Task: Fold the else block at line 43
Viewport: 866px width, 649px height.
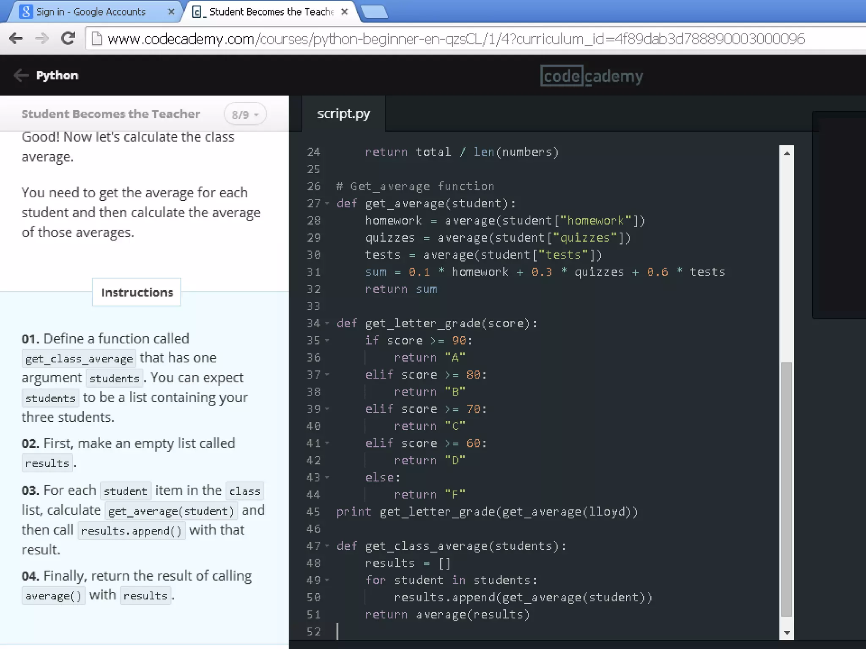Action: tap(327, 477)
